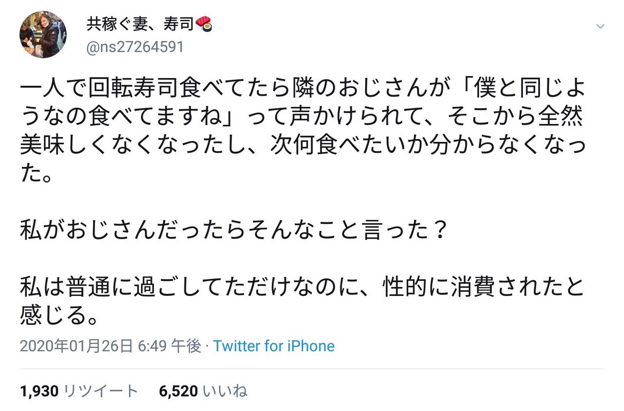
Task: Open the display name 共稼ぎ妻、寿司 profile
Action: click(140, 24)
